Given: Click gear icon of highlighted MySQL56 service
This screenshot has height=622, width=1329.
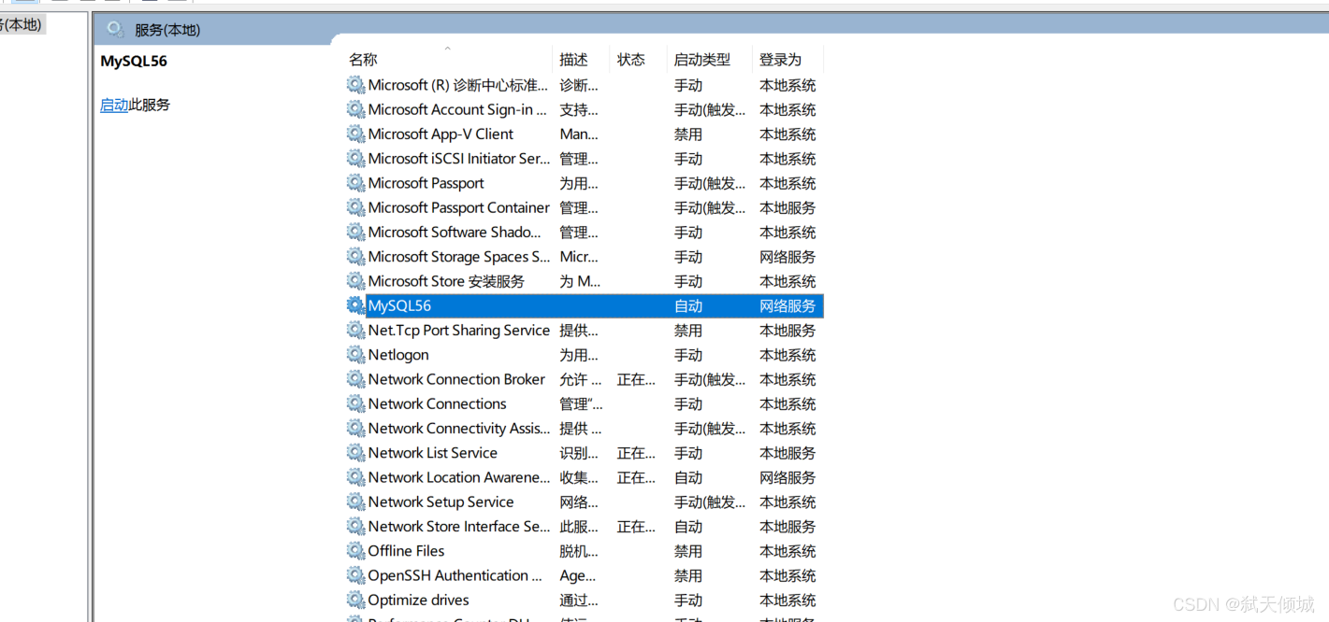Looking at the screenshot, I should tap(355, 305).
